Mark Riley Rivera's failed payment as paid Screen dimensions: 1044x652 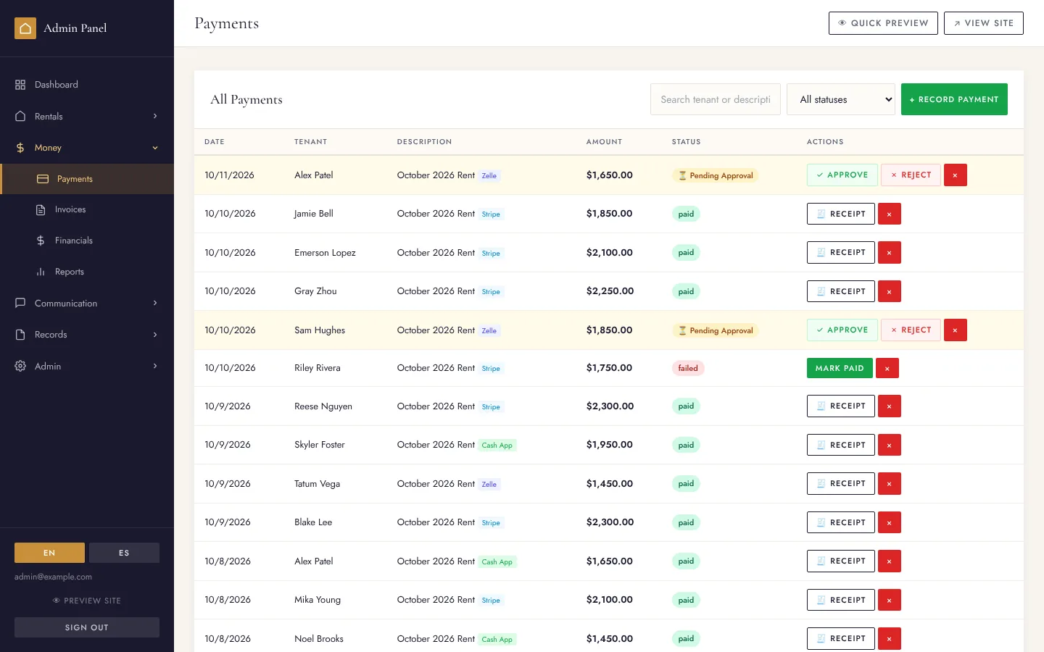click(x=840, y=368)
